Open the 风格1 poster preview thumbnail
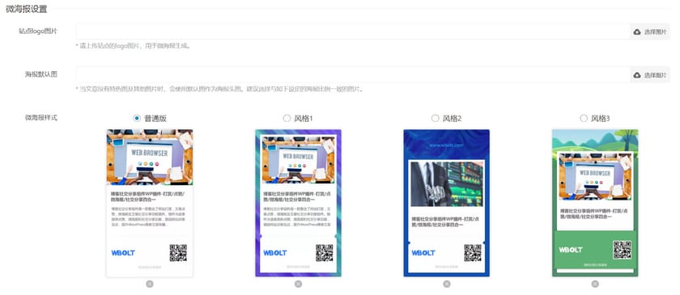This screenshot has height=295, width=680. (x=299, y=203)
